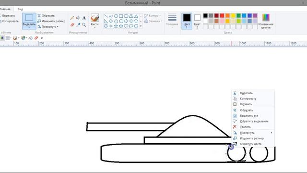Choose the Polygon shape

point(131,16)
